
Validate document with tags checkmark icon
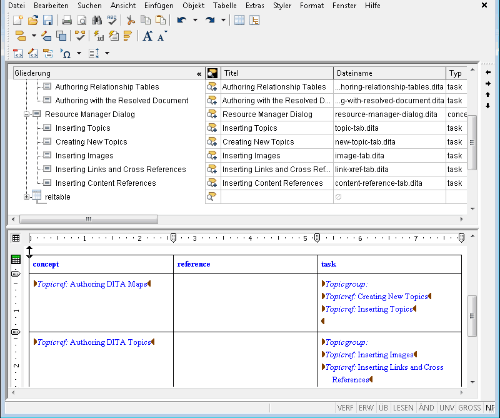coord(80,36)
